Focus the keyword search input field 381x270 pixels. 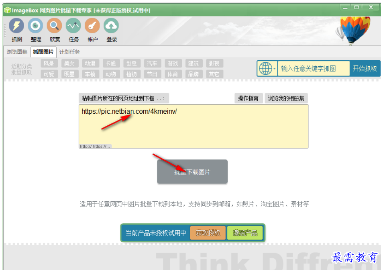[314, 69]
